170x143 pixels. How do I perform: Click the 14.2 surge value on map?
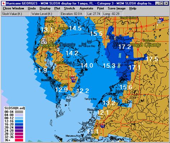[x=72, y=53]
